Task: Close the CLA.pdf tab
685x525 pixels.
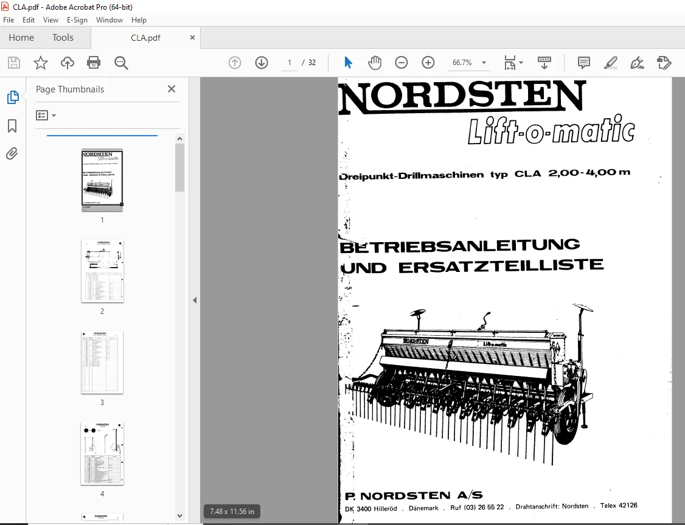Action: coord(192,38)
